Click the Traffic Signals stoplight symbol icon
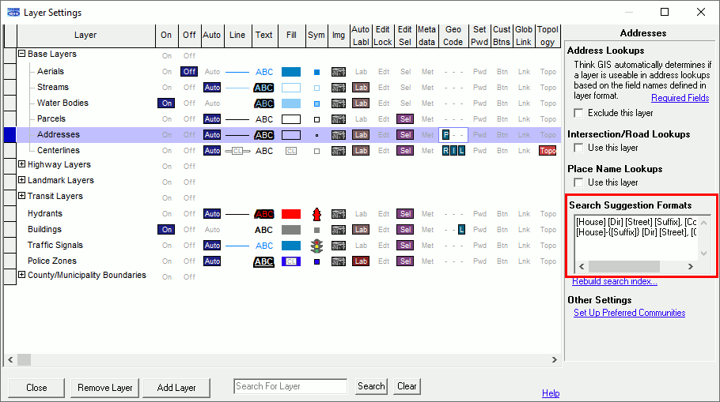The image size is (720, 402). [x=316, y=246]
